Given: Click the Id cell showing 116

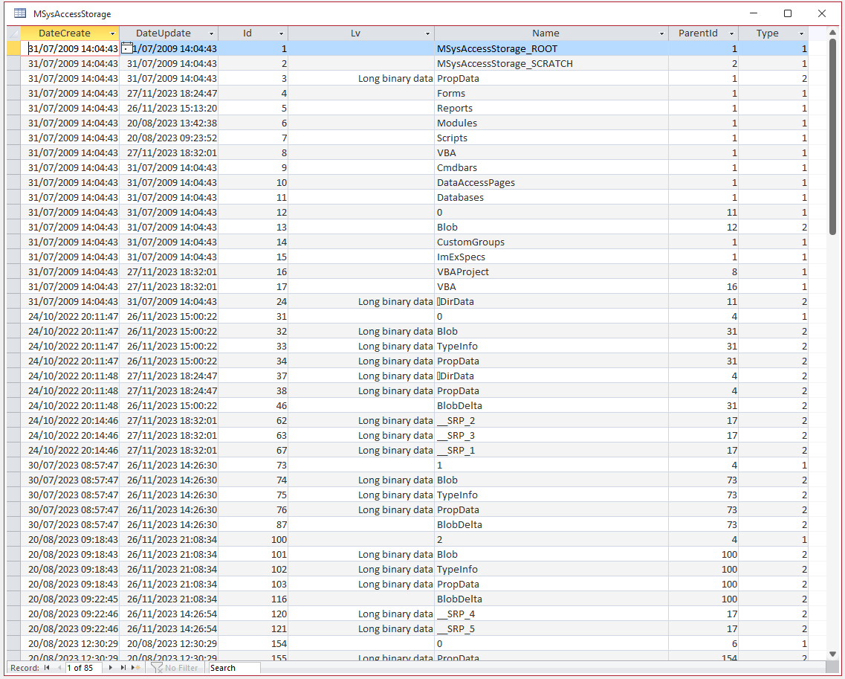Looking at the screenshot, I should (253, 599).
